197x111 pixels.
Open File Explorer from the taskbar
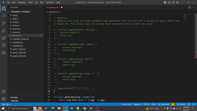(59, 108)
